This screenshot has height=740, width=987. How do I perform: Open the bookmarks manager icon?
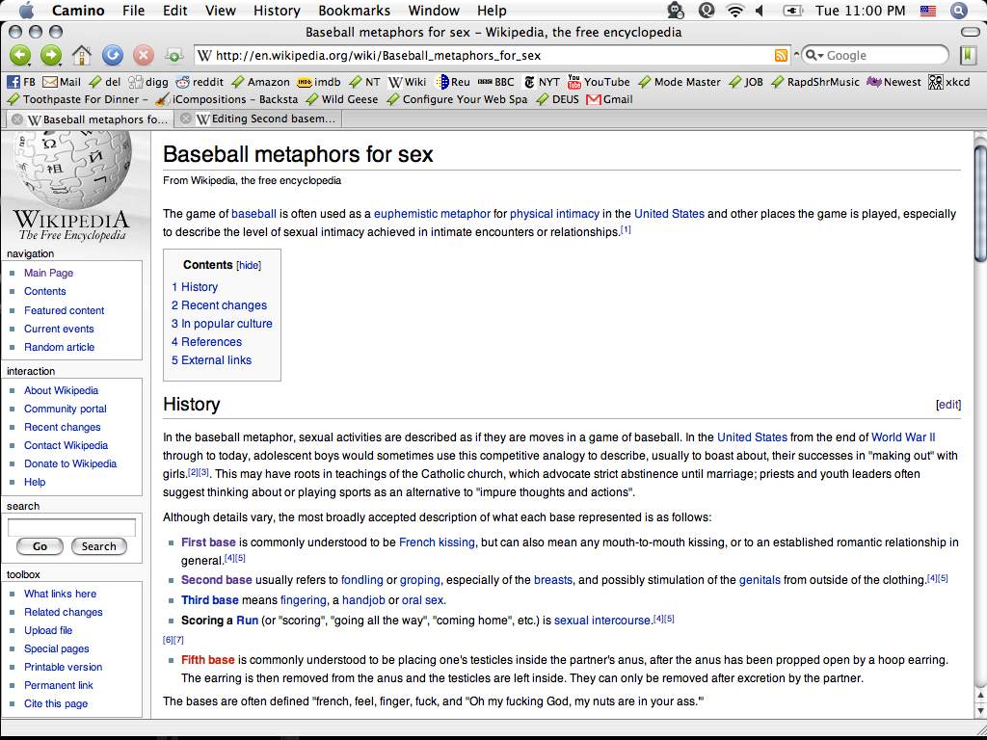(968, 55)
